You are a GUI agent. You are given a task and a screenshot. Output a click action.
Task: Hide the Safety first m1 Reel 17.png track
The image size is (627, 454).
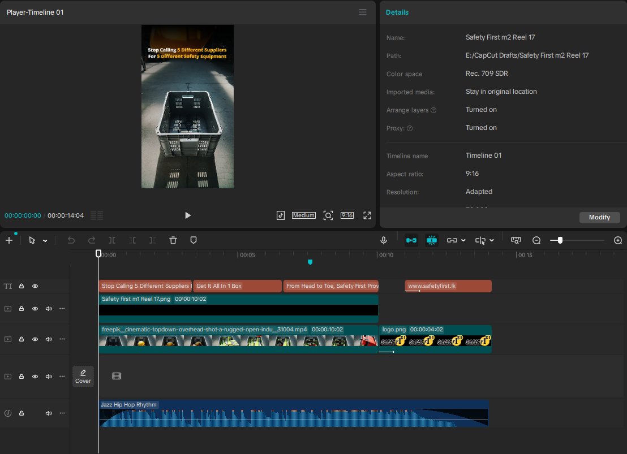[x=35, y=309]
